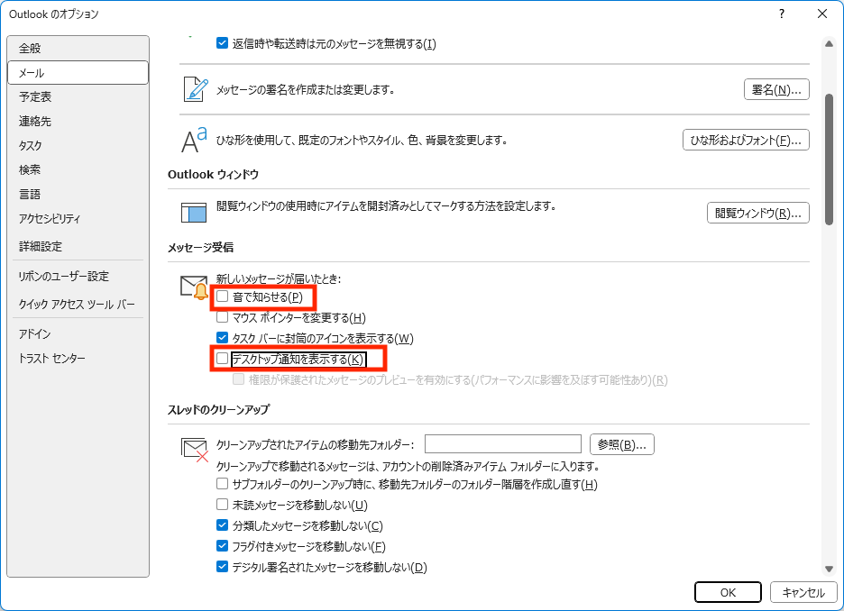Click the envelope with bell icon
The width and height of the screenshot is (844, 611).
pyautogui.click(x=195, y=287)
